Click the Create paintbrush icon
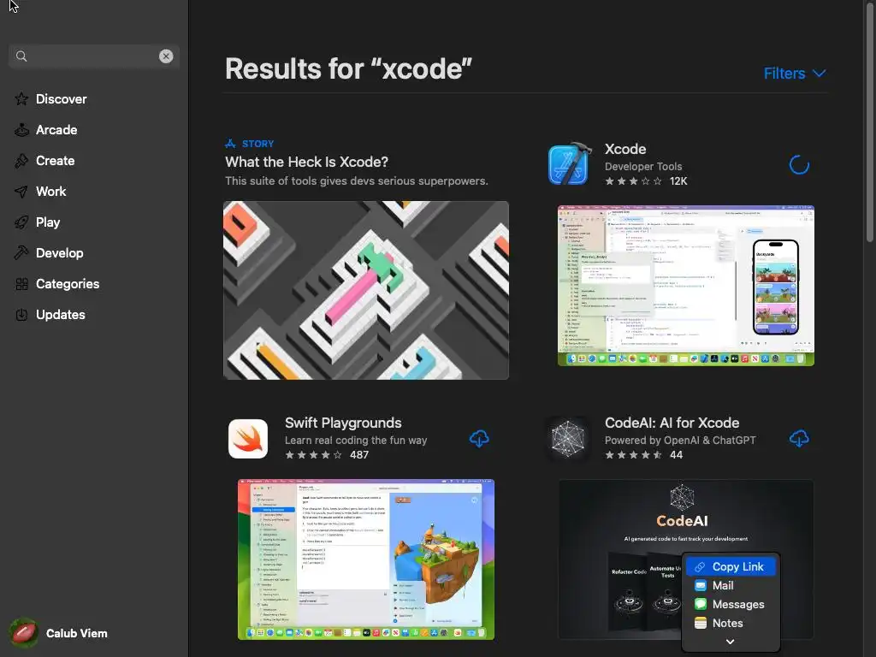Viewport: 876px width, 657px height. 21,160
